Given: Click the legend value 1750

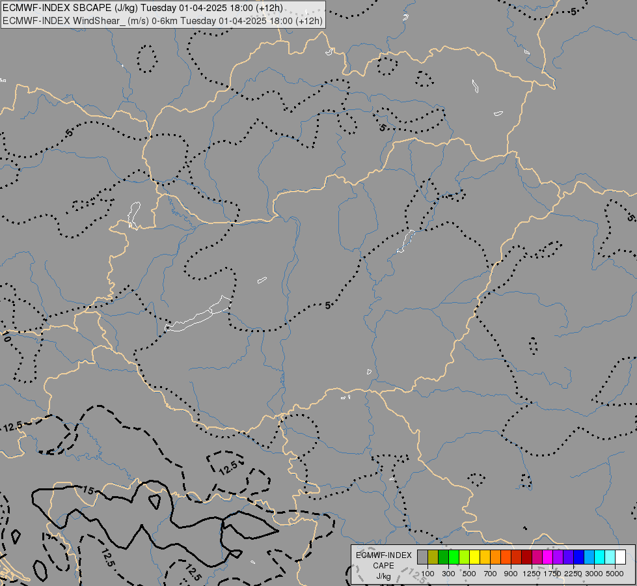Looking at the screenshot, I should click(x=552, y=574).
